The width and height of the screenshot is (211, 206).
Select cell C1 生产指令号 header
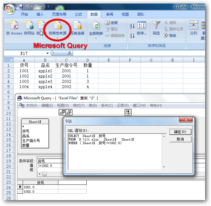(x=67, y=65)
